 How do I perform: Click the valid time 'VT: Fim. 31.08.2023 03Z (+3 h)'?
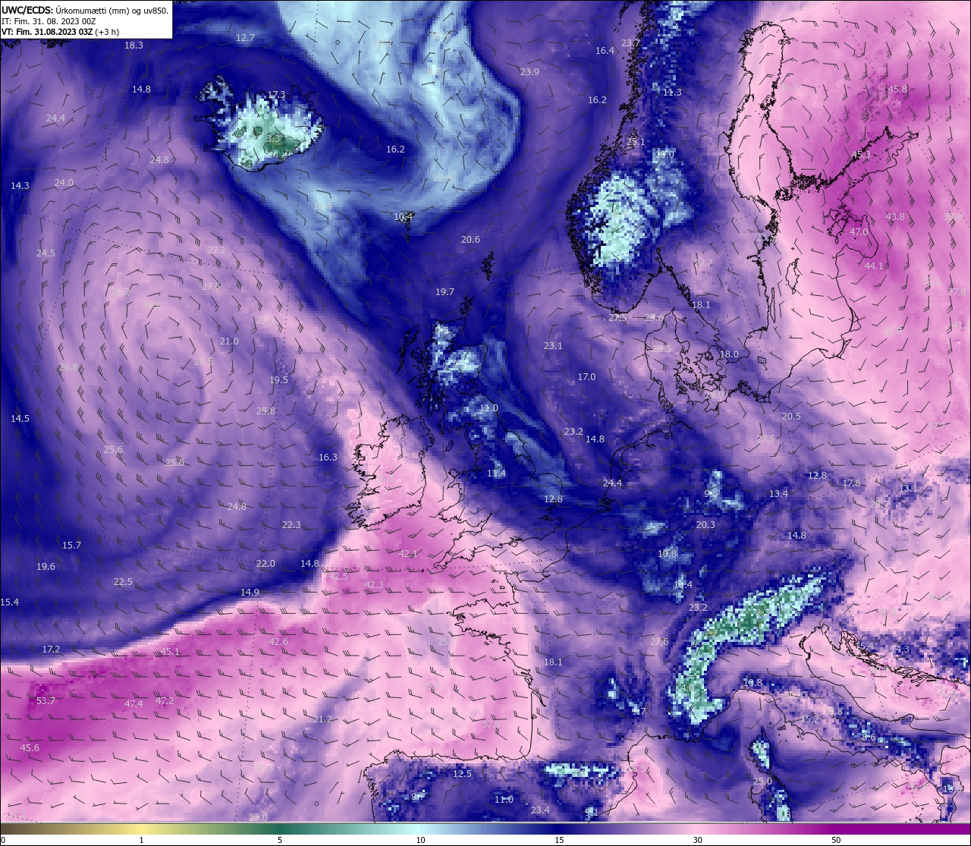(60, 32)
